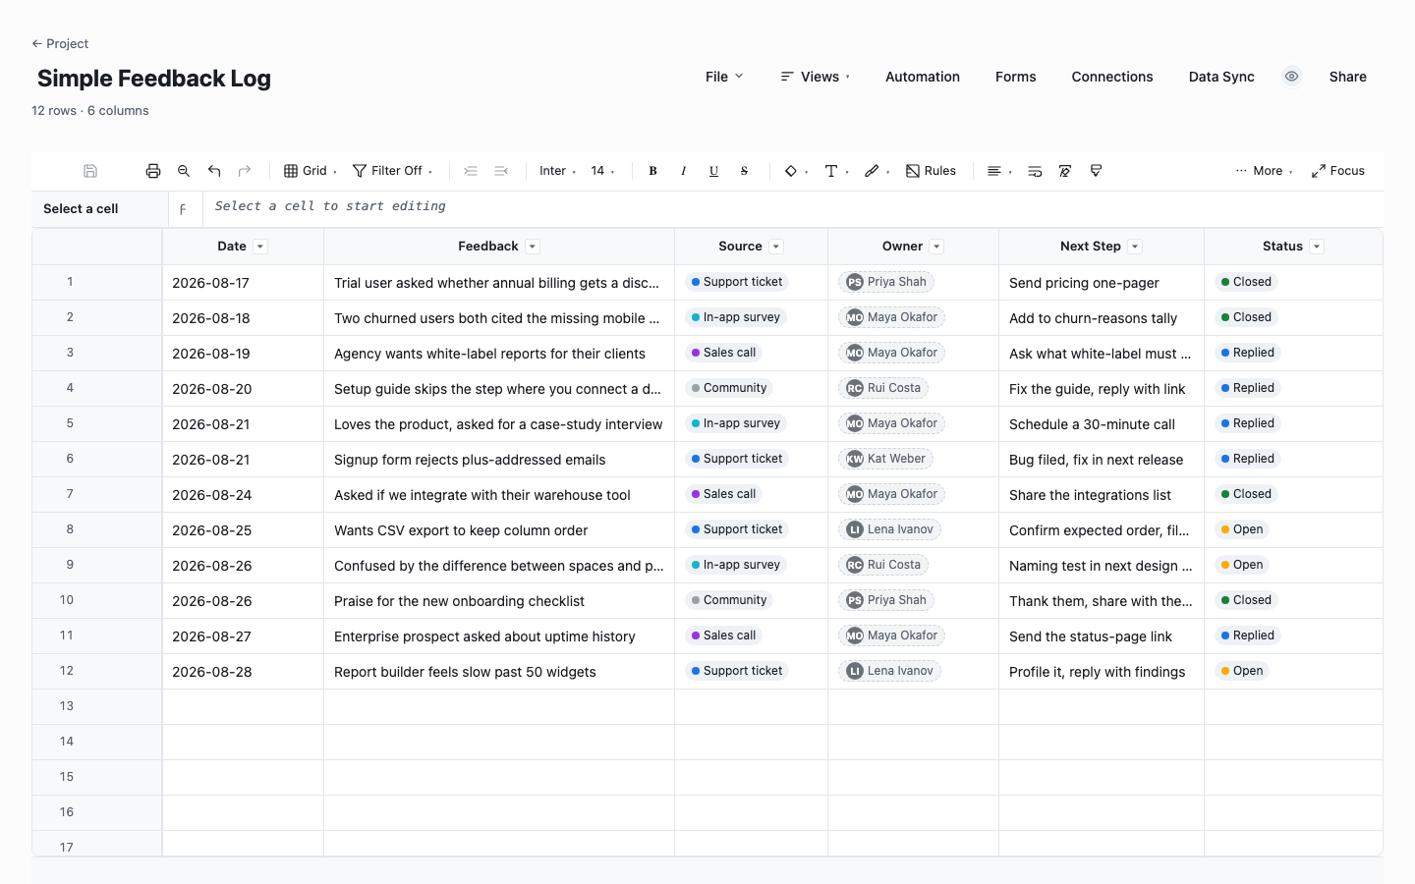Click the Filter funnel icon

pyautogui.click(x=360, y=171)
